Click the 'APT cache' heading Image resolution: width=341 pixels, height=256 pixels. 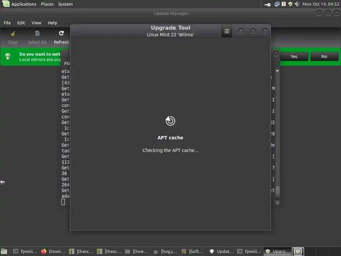[x=170, y=138]
